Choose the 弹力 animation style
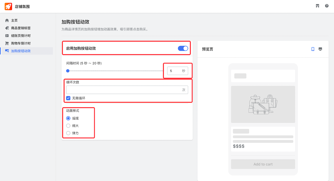Image resolution: width=334 pixels, height=181 pixels. coord(68,133)
